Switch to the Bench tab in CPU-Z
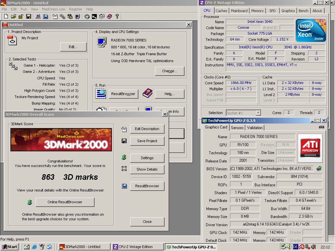335x251 pixels. coord(303,11)
